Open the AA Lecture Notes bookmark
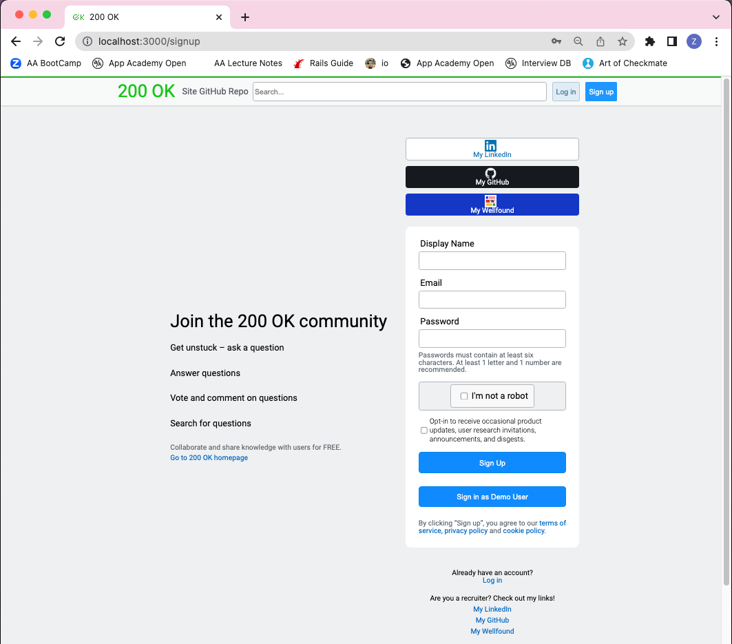Viewport: 732px width, 644px height. point(248,63)
